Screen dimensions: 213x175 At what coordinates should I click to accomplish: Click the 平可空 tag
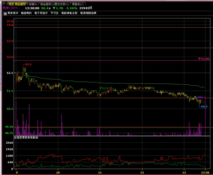click(x=54, y=13)
